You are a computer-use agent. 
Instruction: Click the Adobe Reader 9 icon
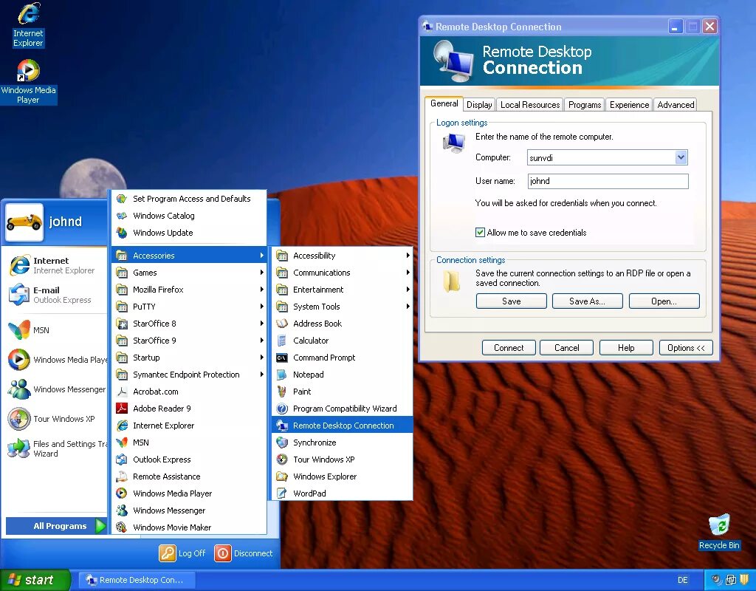[122, 408]
